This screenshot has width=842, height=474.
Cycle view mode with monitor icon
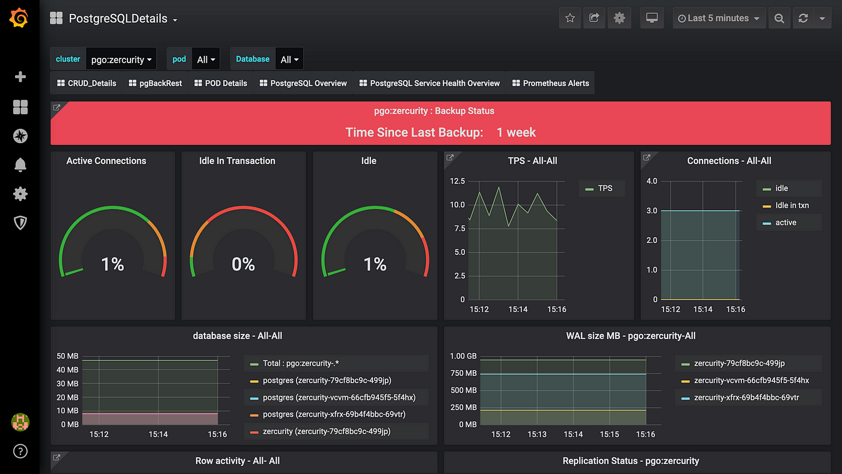point(651,18)
